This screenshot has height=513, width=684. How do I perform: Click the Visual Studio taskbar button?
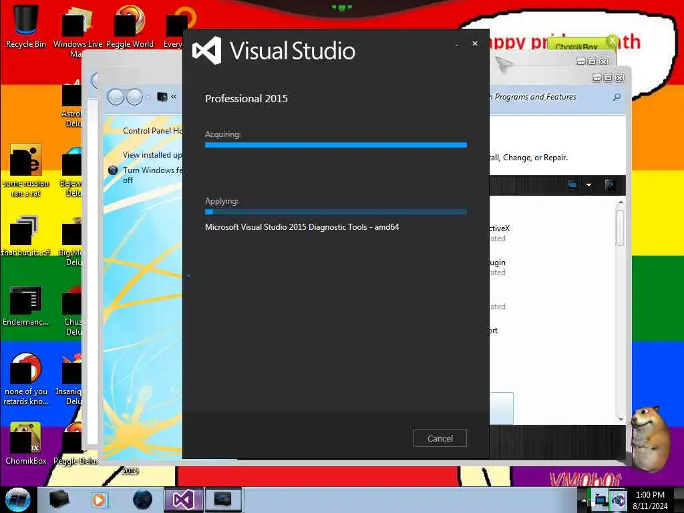click(184, 500)
